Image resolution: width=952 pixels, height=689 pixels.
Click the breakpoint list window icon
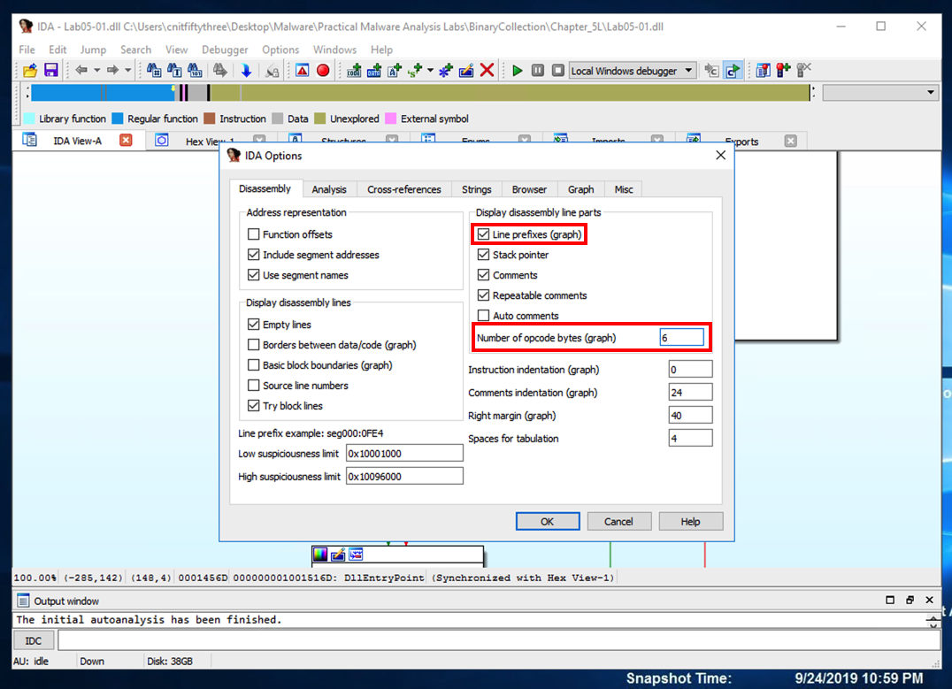coord(764,71)
